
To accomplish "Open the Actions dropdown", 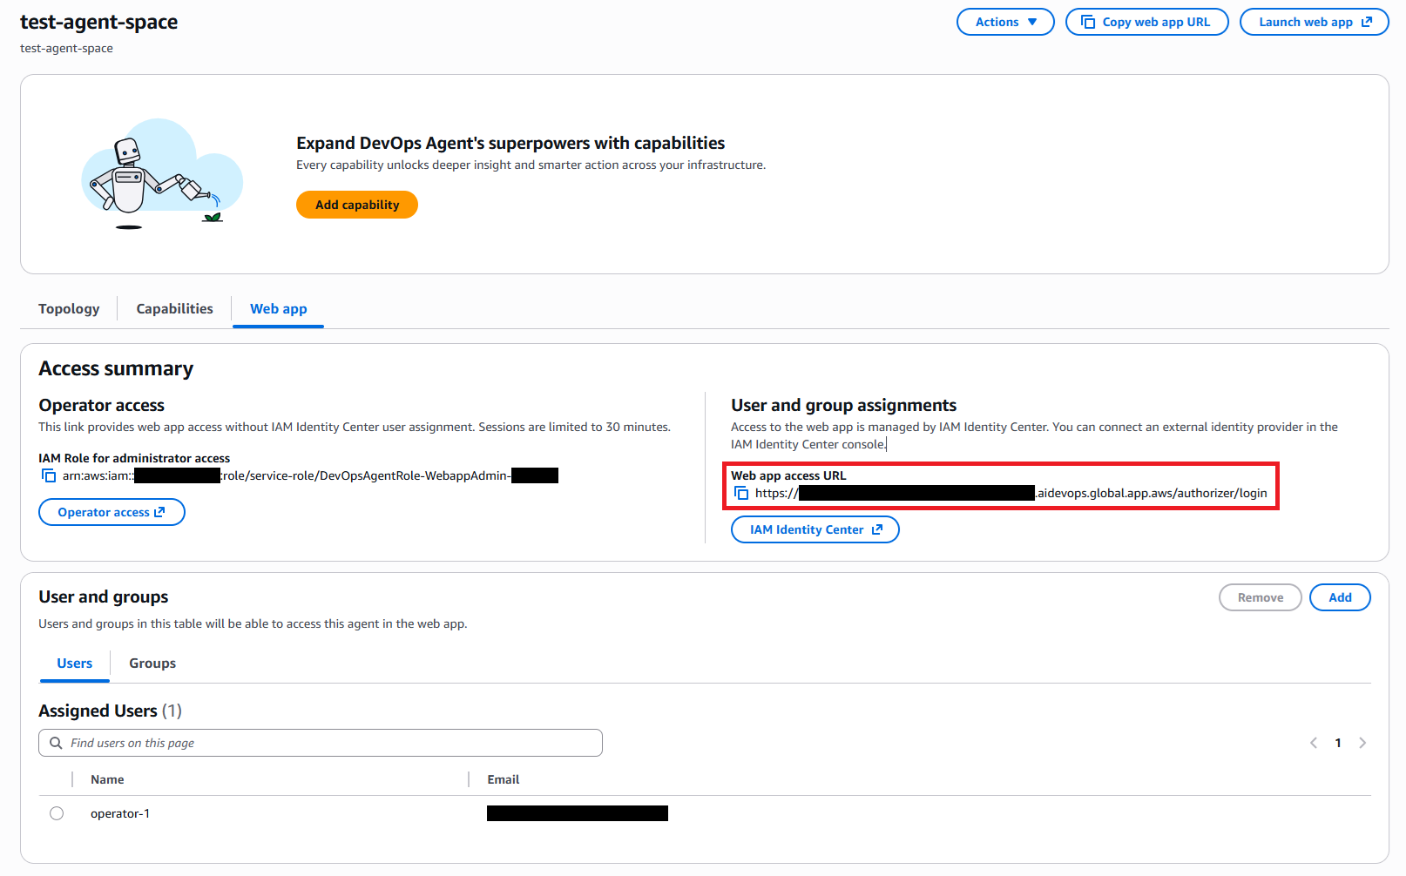I will click(x=1005, y=21).
